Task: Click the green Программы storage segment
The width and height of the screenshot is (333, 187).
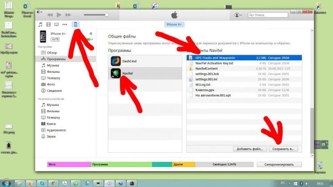Action: pyautogui.click(x=122, y=164)
